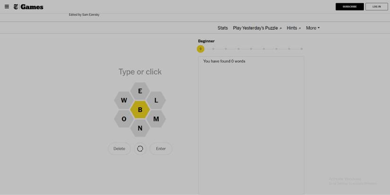Click the yellow score marker showing 0
Viewport: 390px width, 195px height.
coord(200,49)
